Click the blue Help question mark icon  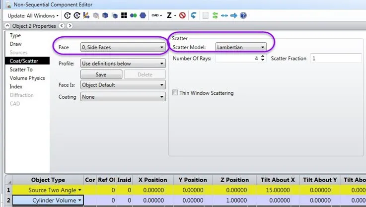pyautogui.click(x=243, y=15)
